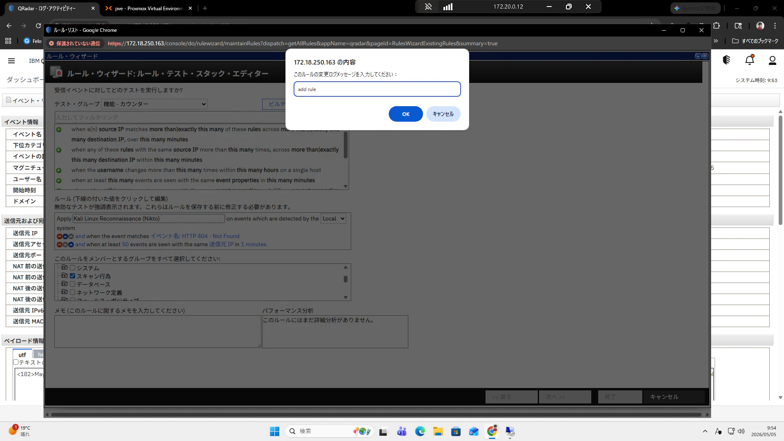This screenshot has height=441, width=784.
Task: Show hidden system tray icons
Action: click(x=705, y=431)
